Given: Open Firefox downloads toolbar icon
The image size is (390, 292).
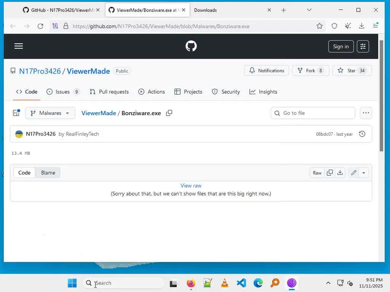Looking at the screenshot, I should [x=362, y=26].
